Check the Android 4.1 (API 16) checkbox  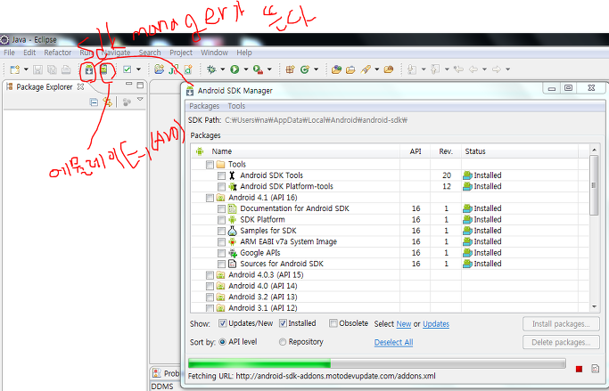210,198
